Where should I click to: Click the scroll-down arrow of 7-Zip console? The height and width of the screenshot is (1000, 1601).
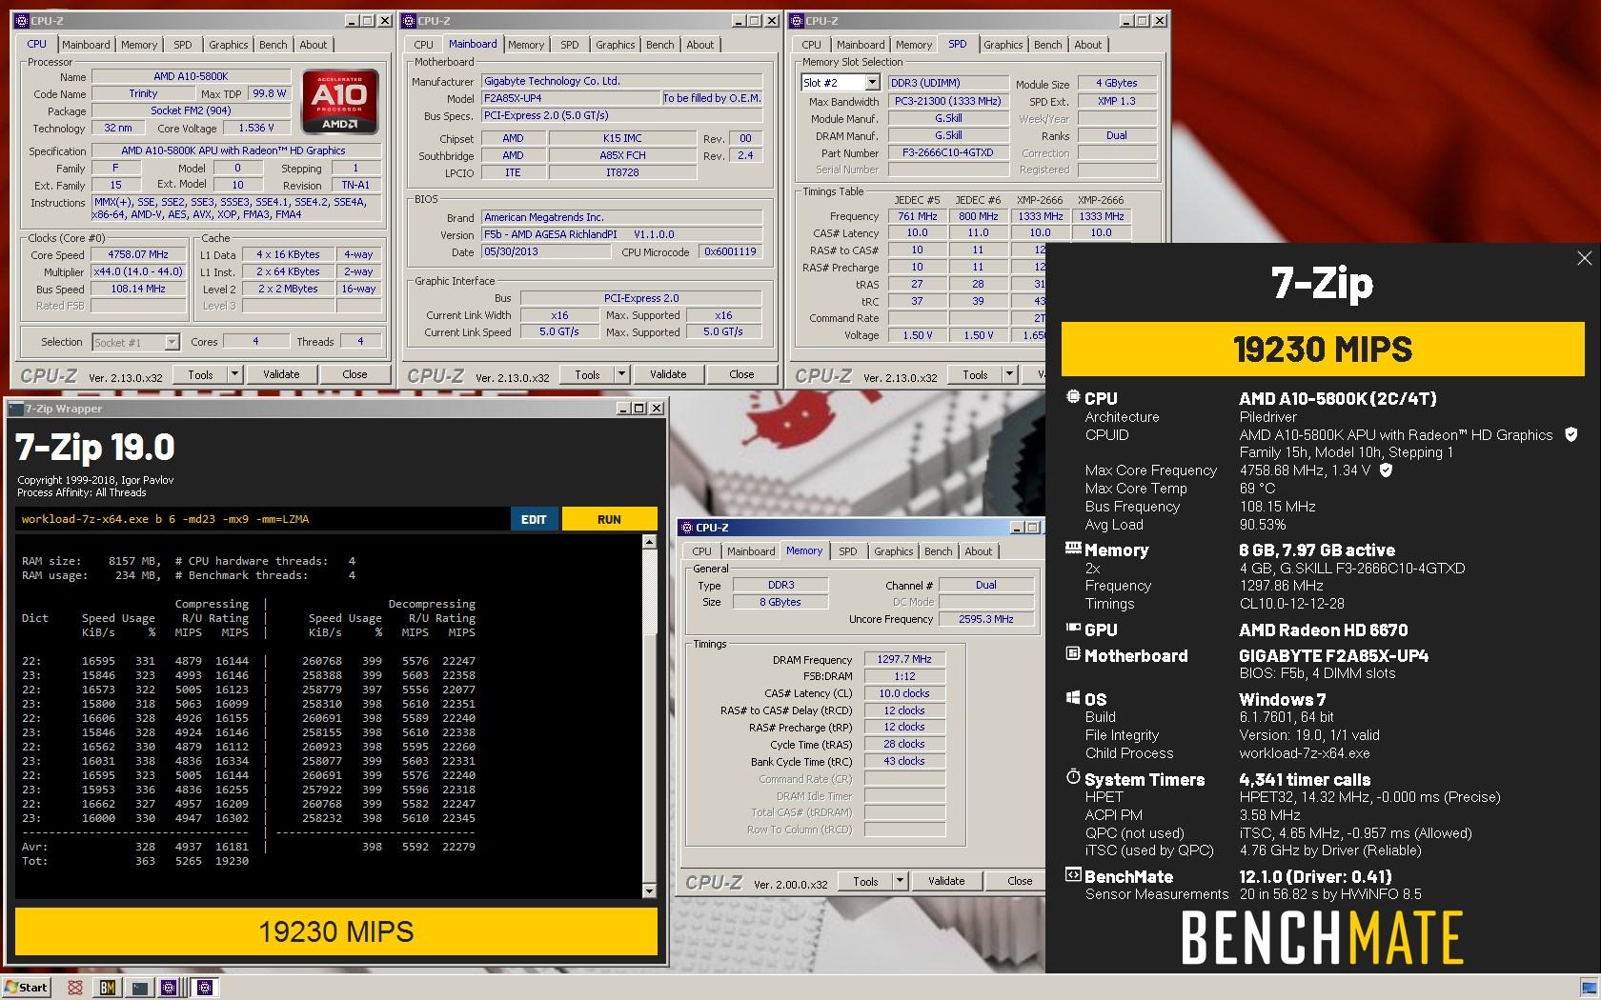point(650,890)
